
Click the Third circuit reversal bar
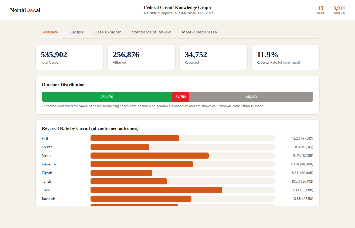pyautogui.click(x=156, y=190)
